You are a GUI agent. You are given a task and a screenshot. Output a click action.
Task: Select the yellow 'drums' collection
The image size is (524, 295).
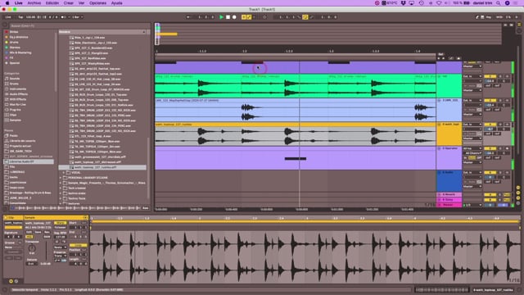click(x=14, y=43)
